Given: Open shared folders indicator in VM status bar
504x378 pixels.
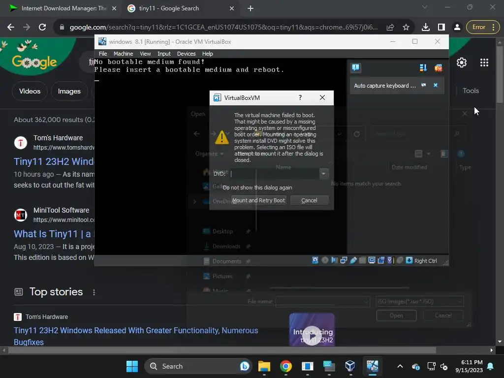Looking at the screenshot, I should click(362, 260).
